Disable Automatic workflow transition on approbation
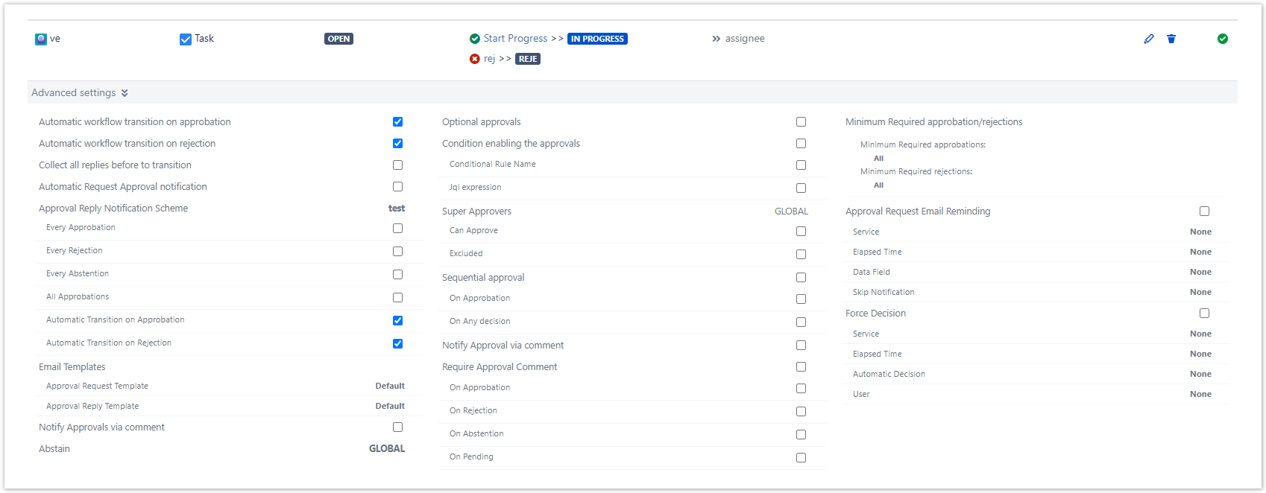The image size is (1266, 493). [397, 121]
